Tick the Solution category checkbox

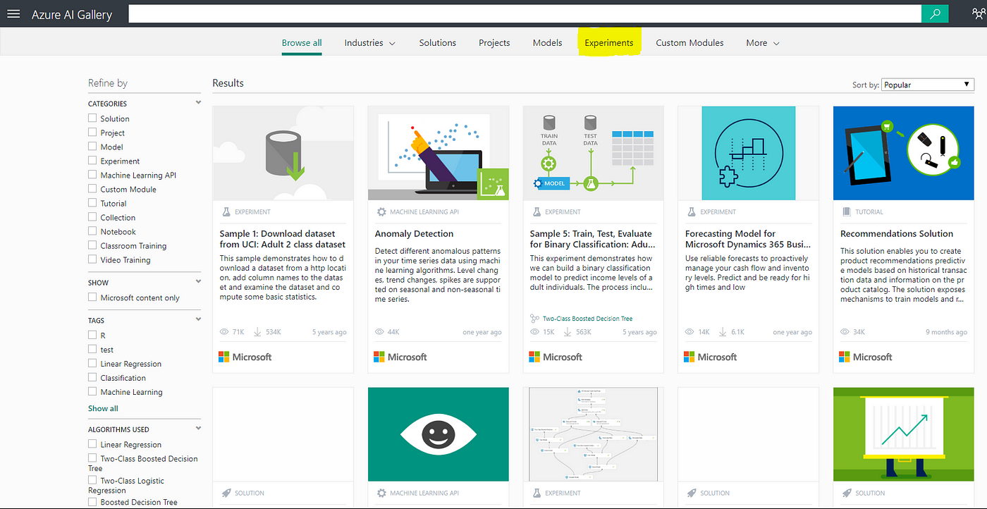[92, 118]
